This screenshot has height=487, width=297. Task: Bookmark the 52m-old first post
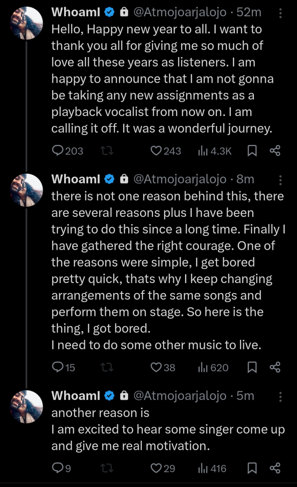pyautogui.click(x=252, y=151)
